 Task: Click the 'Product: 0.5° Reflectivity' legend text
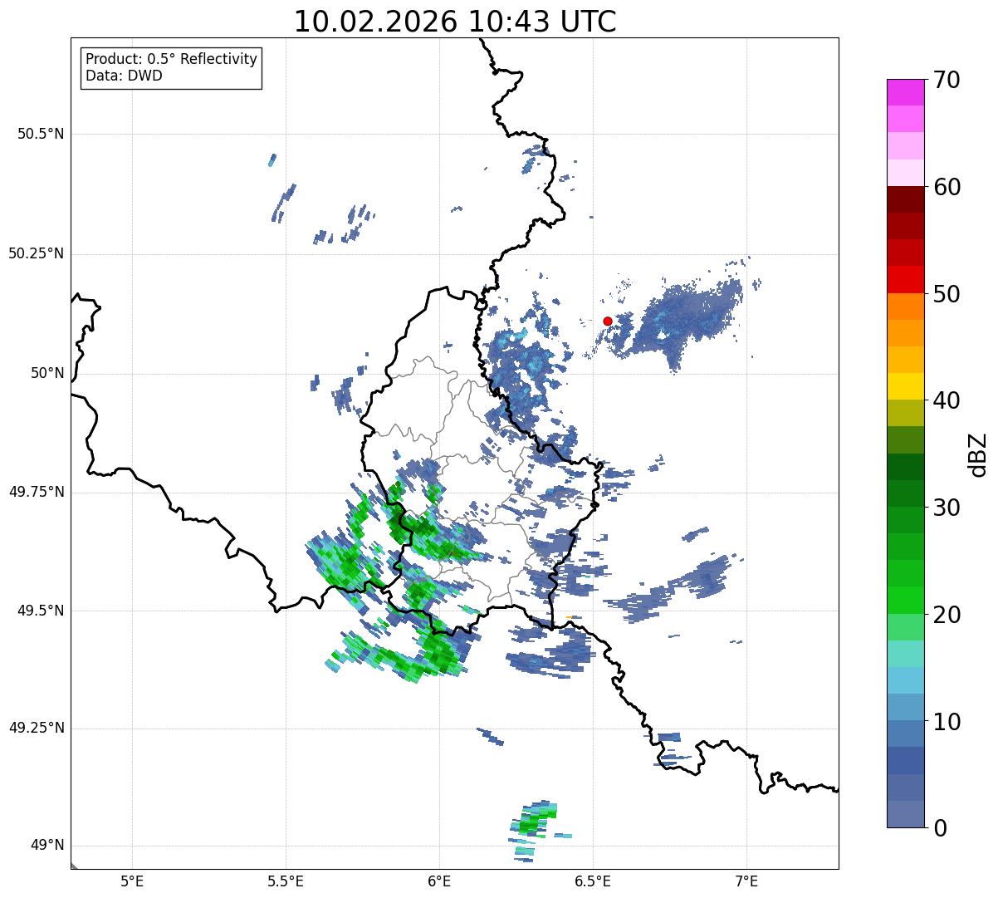(x=171, y=60)
